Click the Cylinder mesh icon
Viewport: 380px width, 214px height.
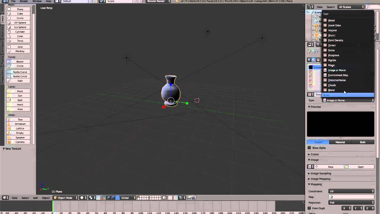[9, 32]
